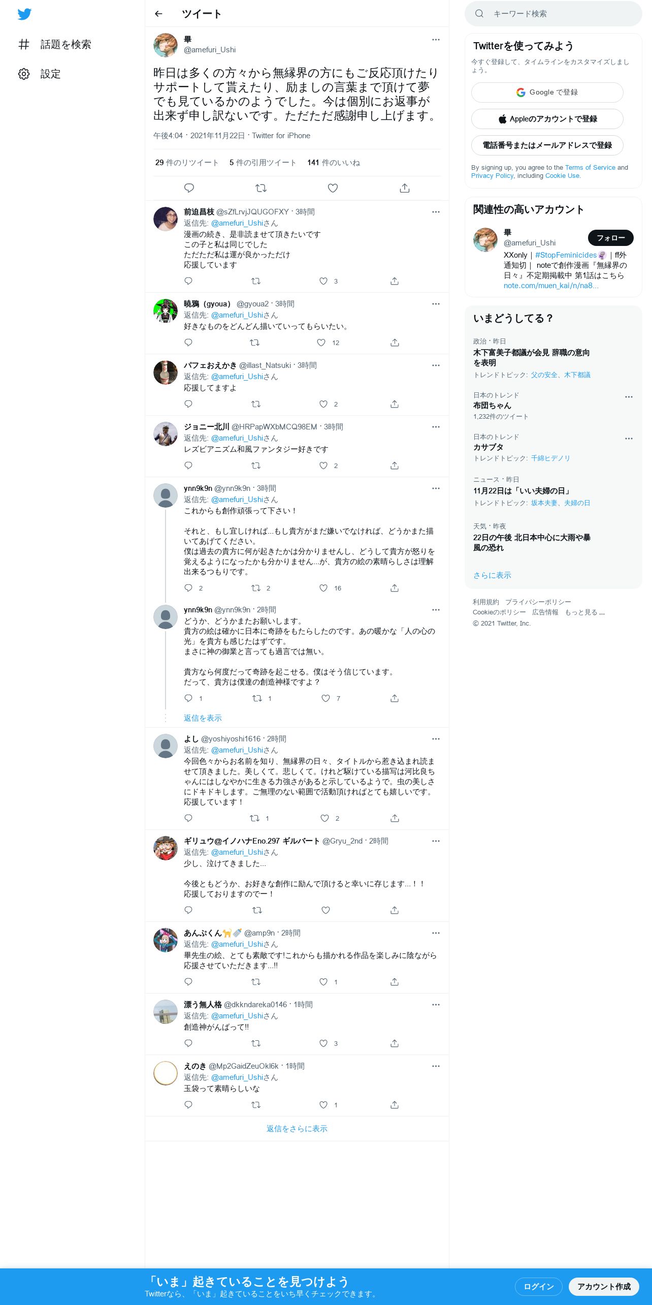Go back using the arrow icon
This screenshot has height=1305, width=652.
pos(158,14)
